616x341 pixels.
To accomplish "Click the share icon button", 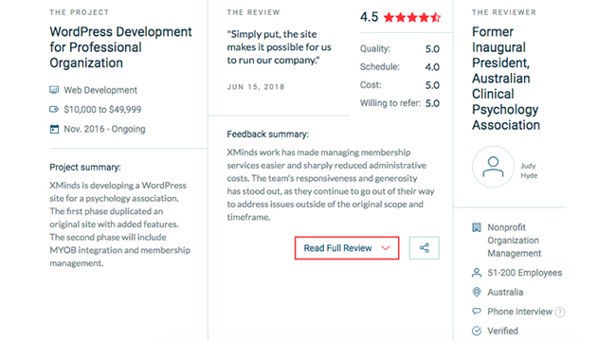I will [424, 248].
